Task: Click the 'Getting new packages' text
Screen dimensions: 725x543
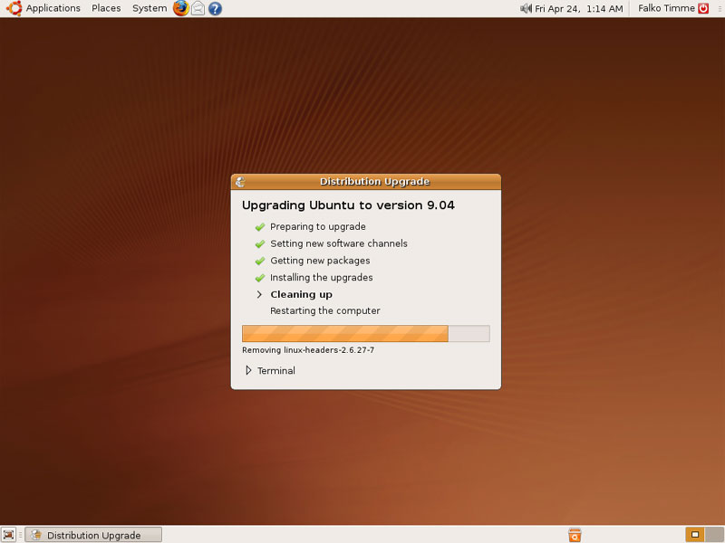Action: [320, 261]
